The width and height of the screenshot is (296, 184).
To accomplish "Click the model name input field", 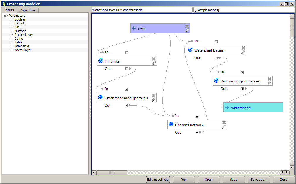I will (x=142, y=10).
